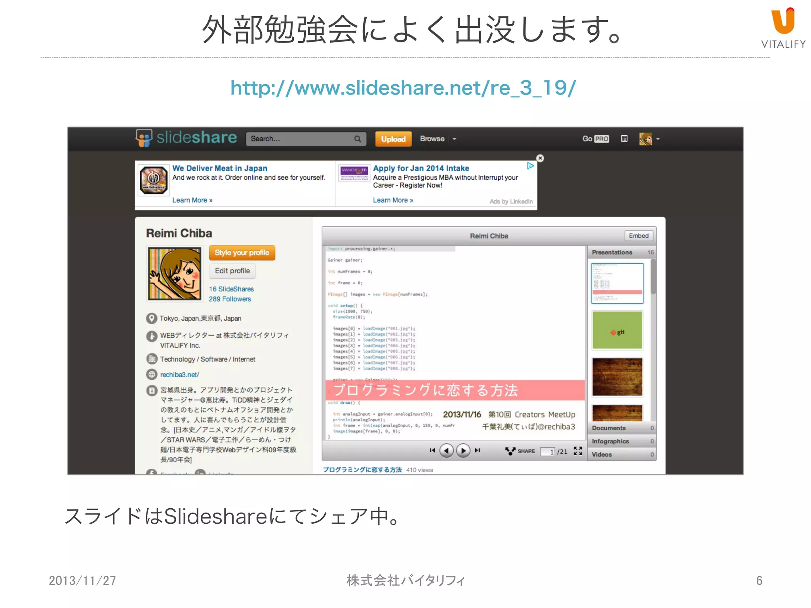The width and height of the screenshot is (811, 608).
Task: Open the newsfeed list icon
Action: click(624, 139)
